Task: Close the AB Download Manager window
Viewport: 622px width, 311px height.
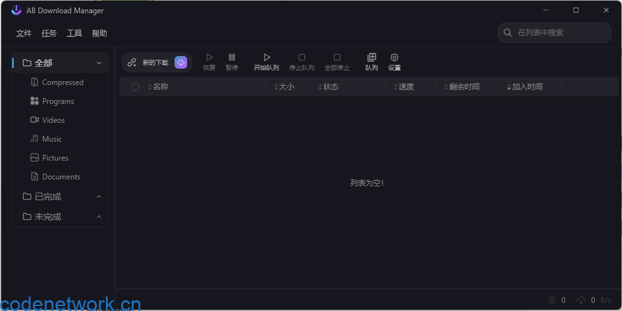Action: tap(606, 10)
